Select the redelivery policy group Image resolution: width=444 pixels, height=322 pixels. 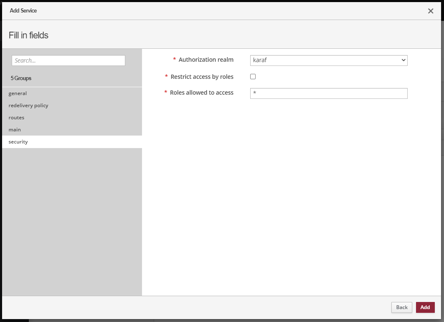(x=28, y=106)
